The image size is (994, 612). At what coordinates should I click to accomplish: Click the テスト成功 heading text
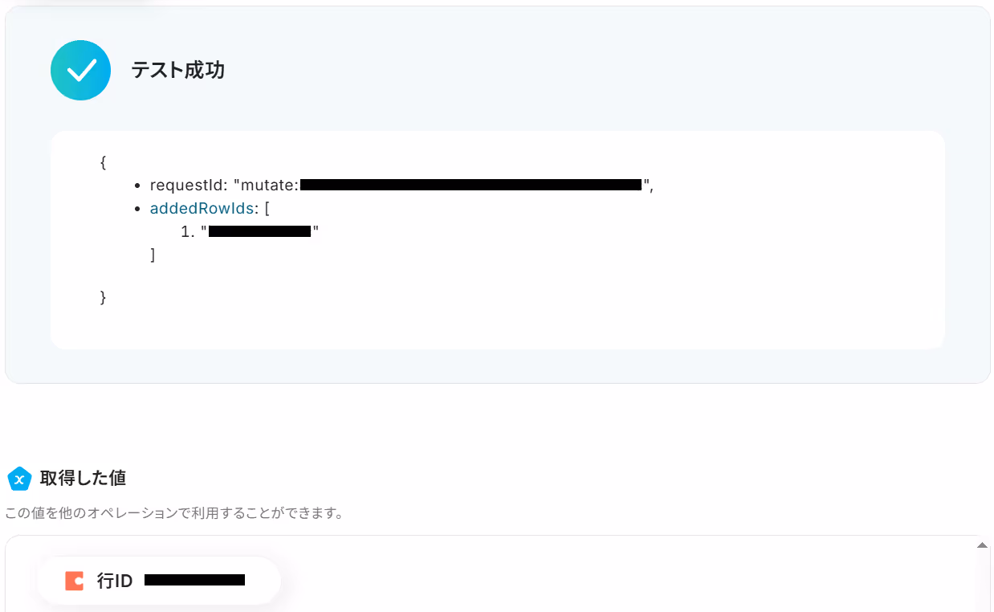(x=178, y=71)
